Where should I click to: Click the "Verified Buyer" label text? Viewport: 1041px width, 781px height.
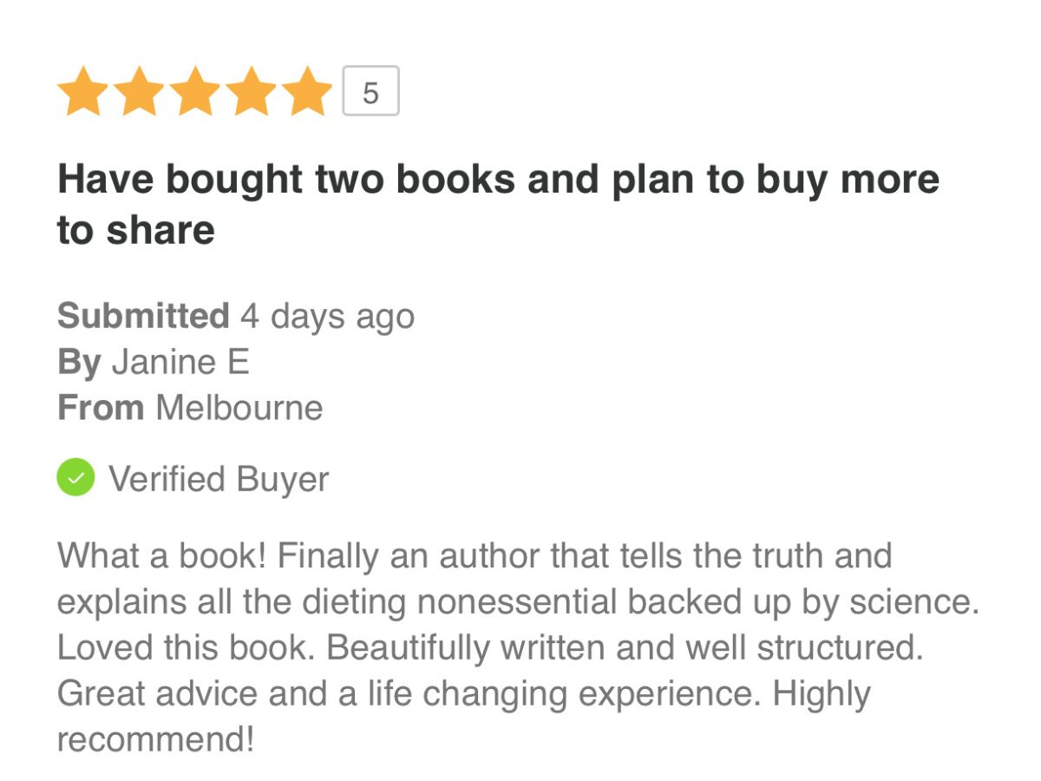click(219, 479)
